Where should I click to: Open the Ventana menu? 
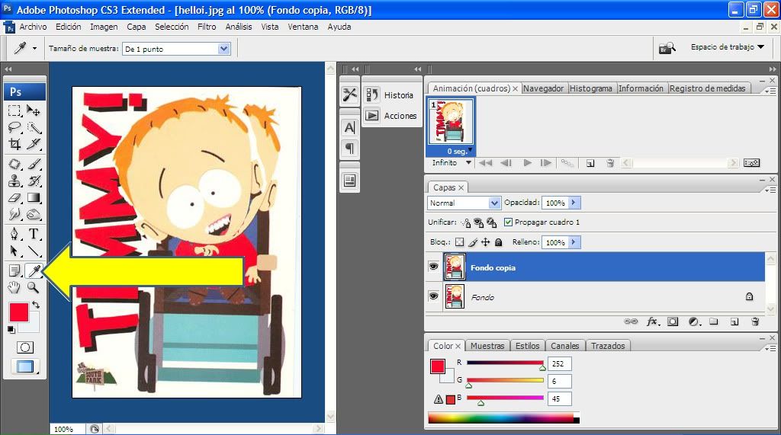click(x=303, y=27)
